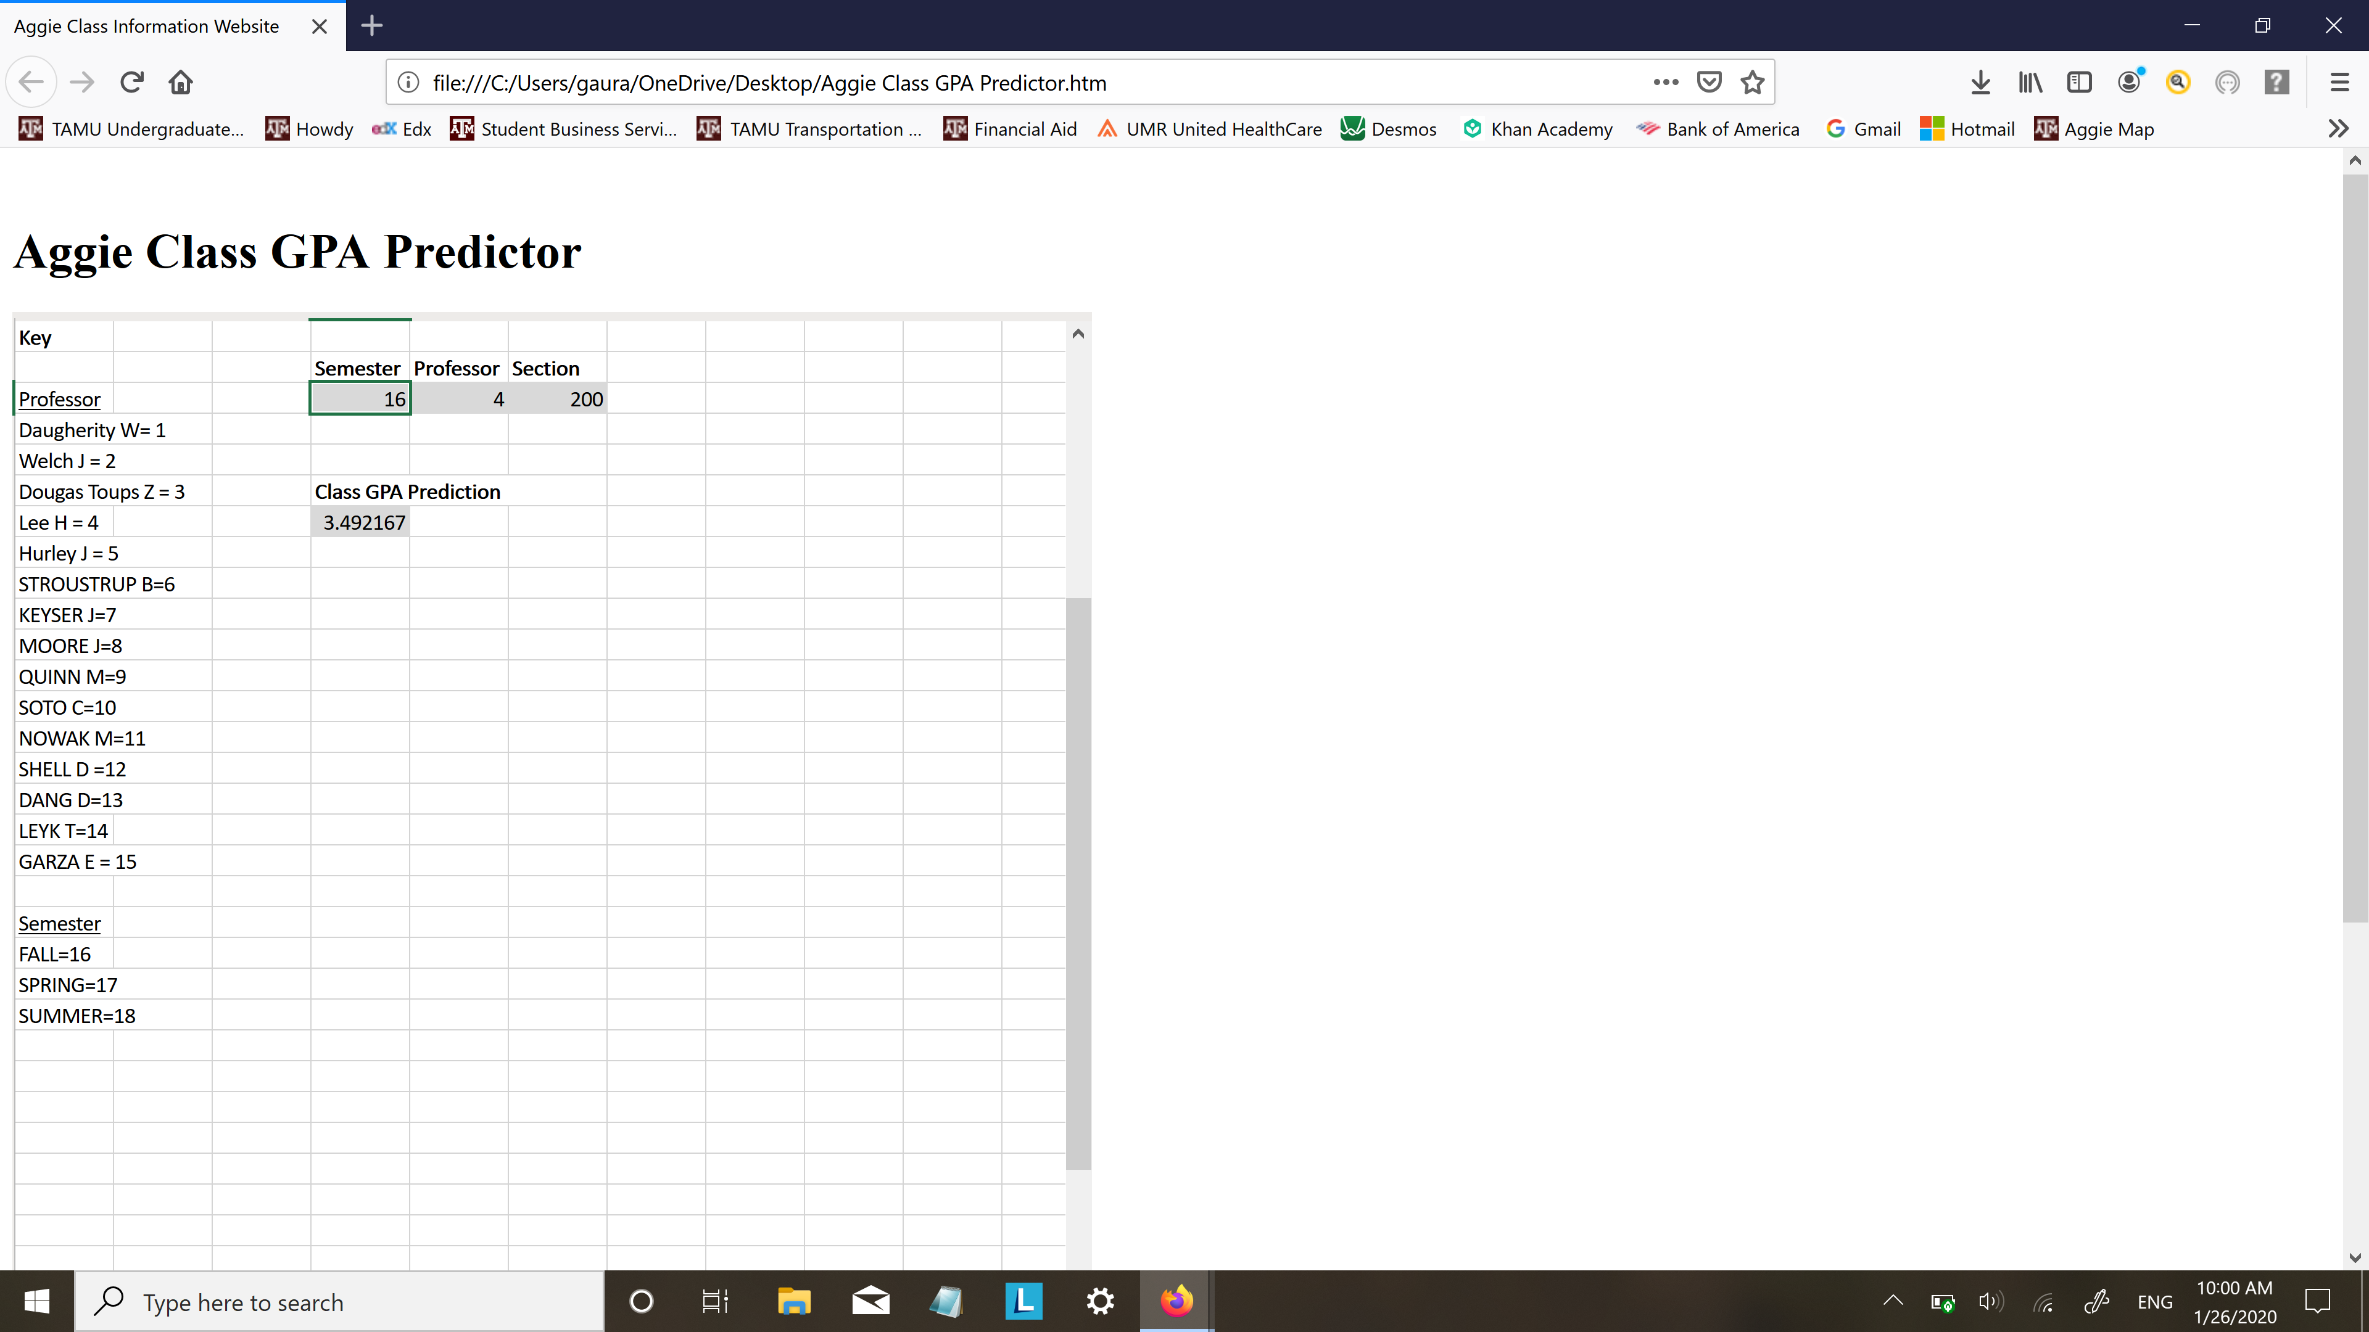Select the Semester cell containing 16
Image resolution: width=2369 pixels, height=1332 pixels.
tap(360, 399)
